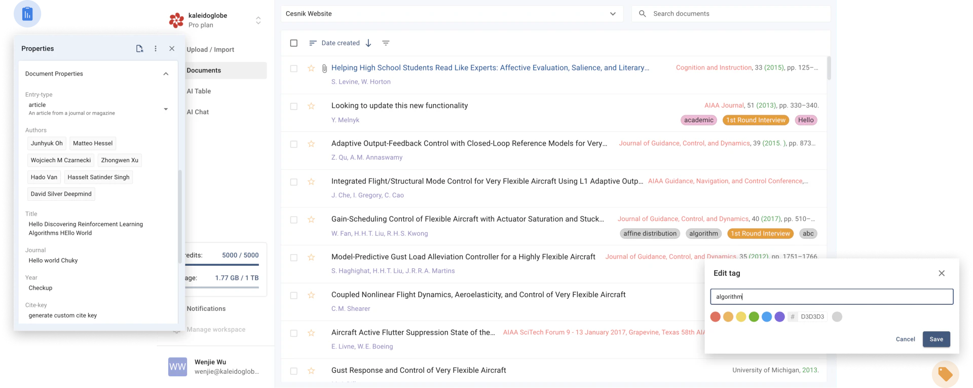The image size is (973, 388).
Task: Select checkbox for Model-Predictive Gust Load document
Action: coord(293,258)
